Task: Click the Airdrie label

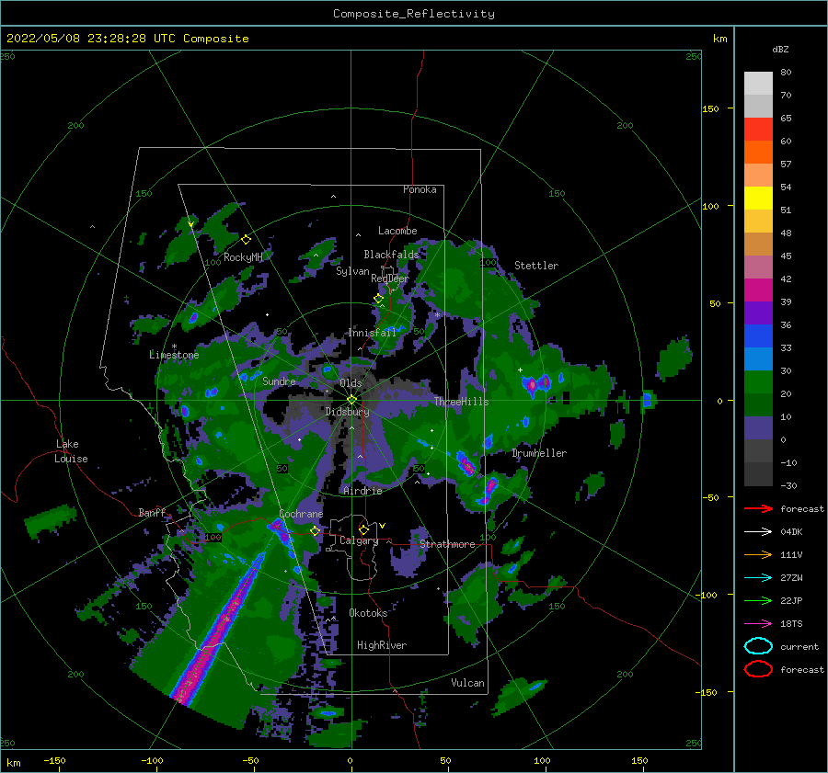Action: point(362,491)
